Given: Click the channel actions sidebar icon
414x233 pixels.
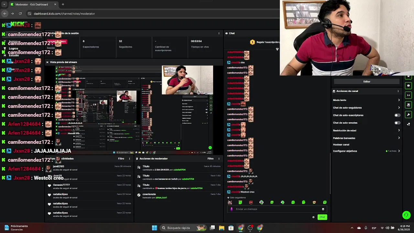Looking at the screenshot, I should coord(409,105).
